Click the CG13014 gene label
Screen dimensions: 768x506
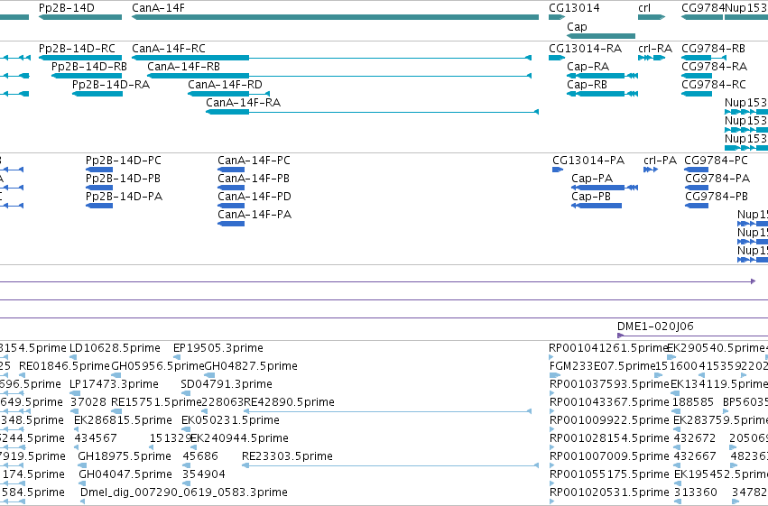(574, 8)
